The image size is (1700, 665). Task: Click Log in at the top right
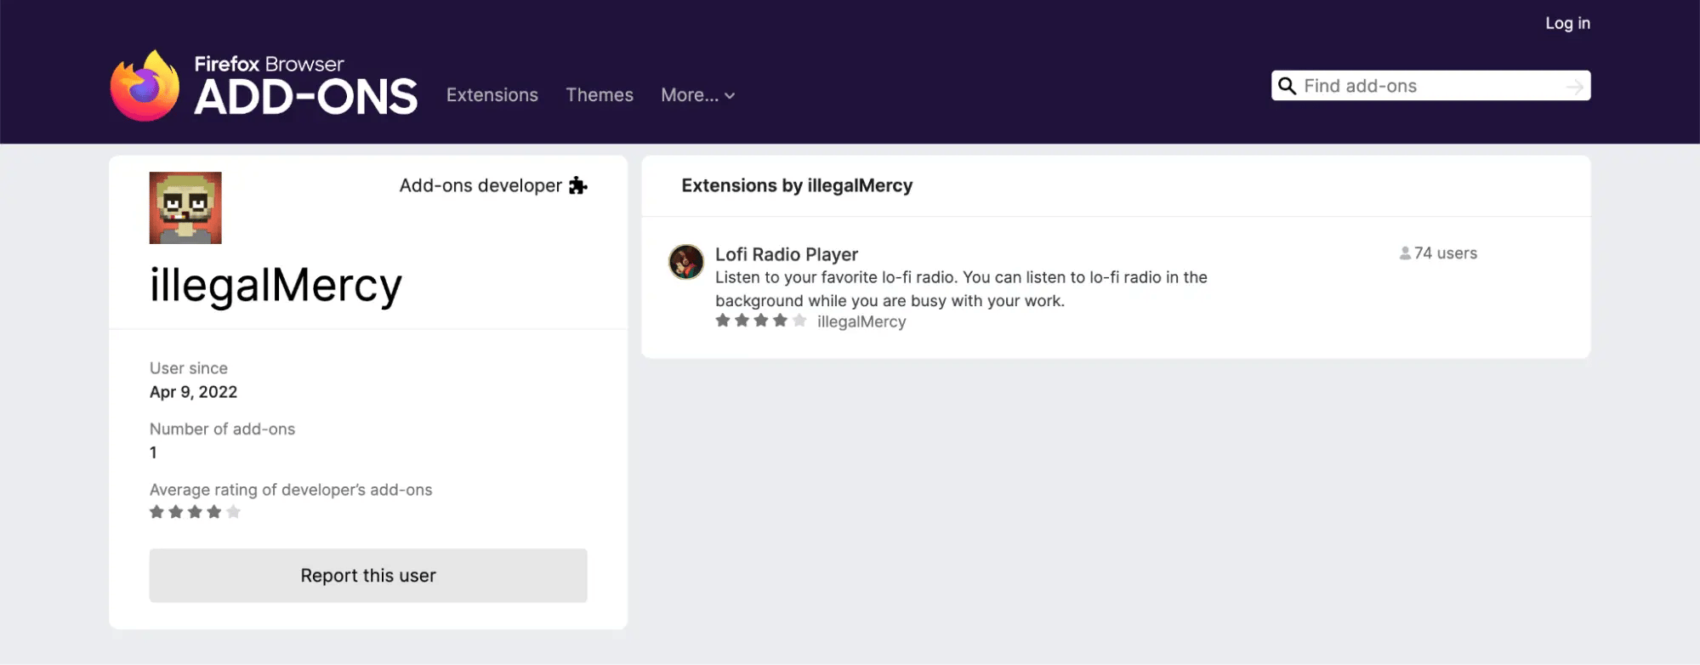1567,23
